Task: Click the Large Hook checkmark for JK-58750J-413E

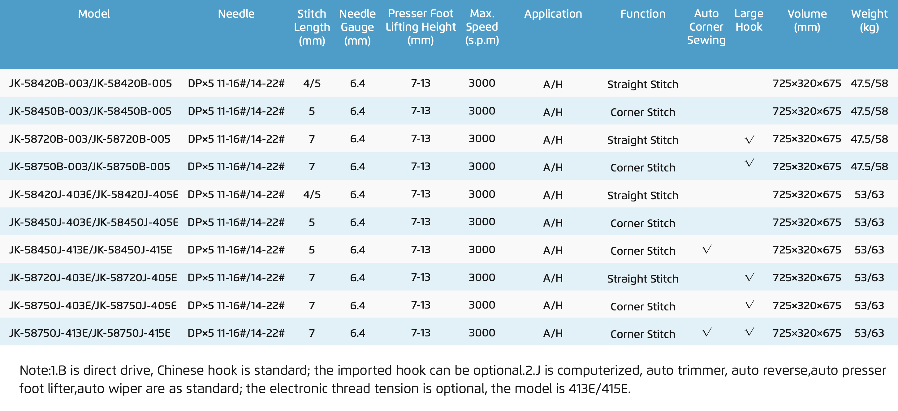Action: 749,331
